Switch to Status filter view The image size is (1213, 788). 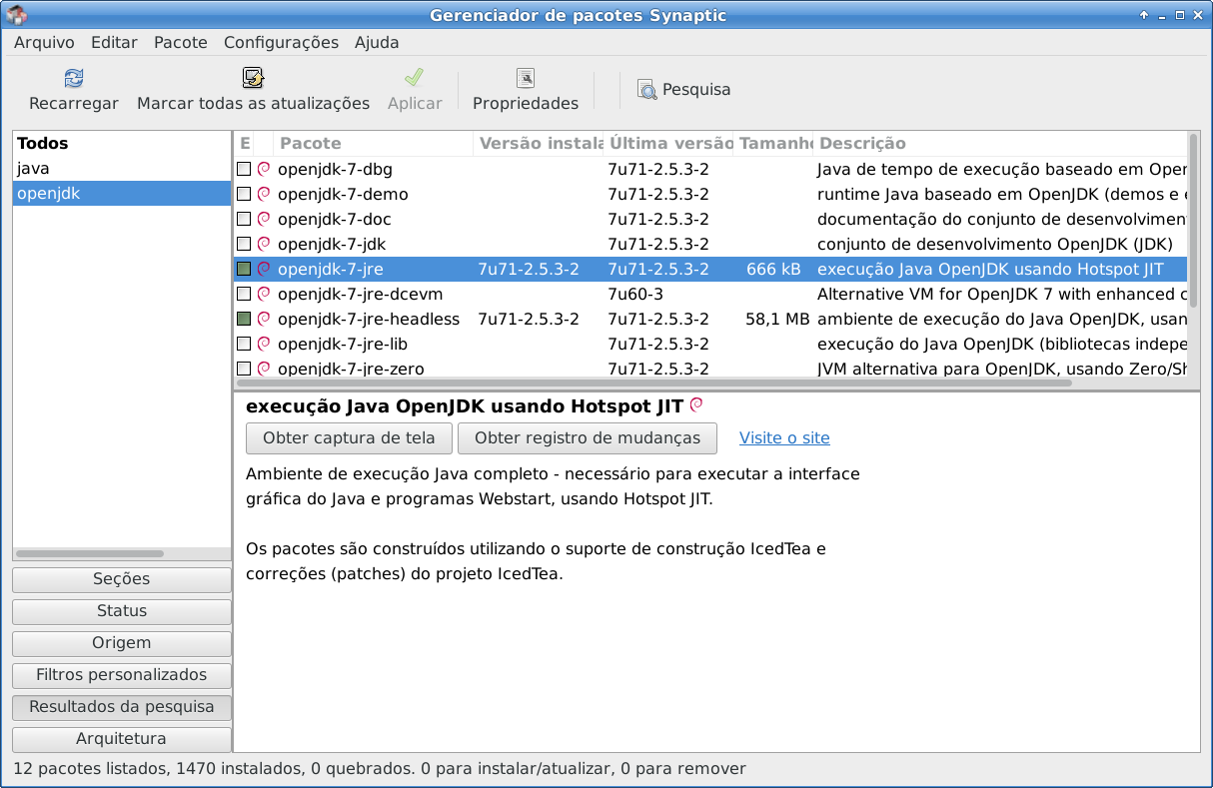click(x=122, y=611)
